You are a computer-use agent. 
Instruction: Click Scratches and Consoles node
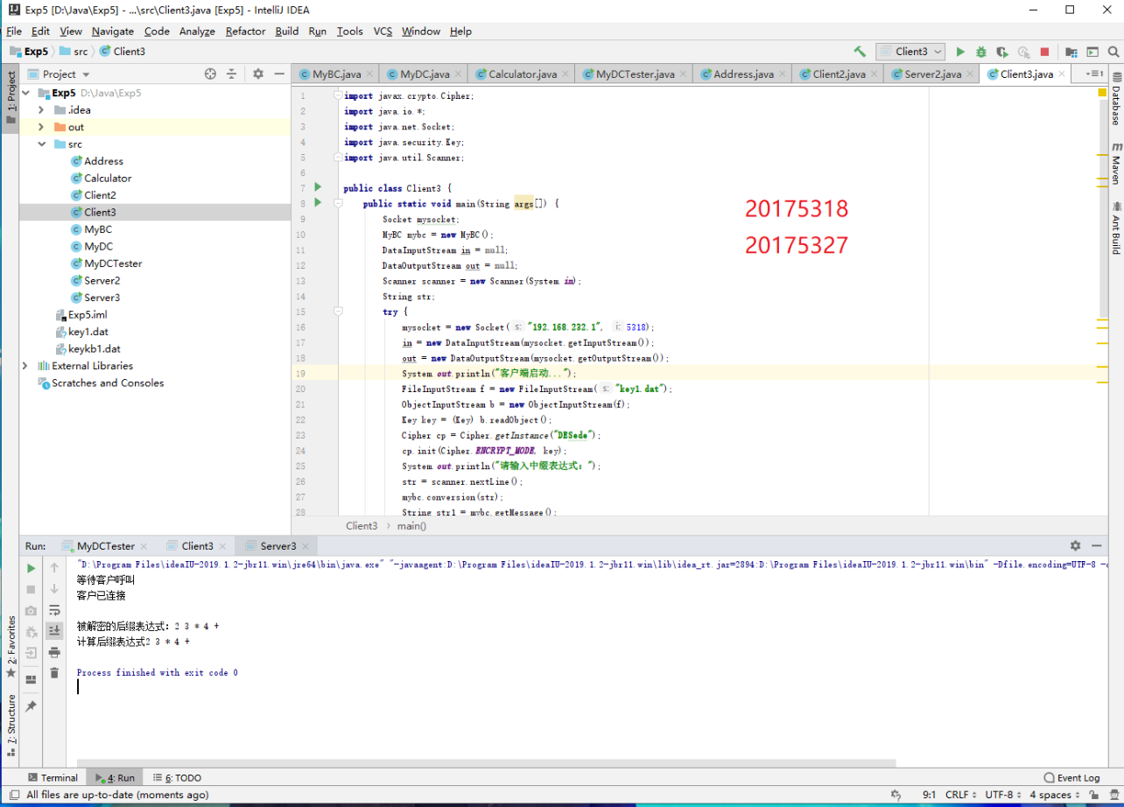(107, 382)
